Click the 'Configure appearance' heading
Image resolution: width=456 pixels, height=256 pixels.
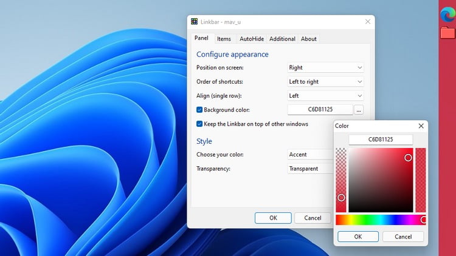tap(232, 54)
